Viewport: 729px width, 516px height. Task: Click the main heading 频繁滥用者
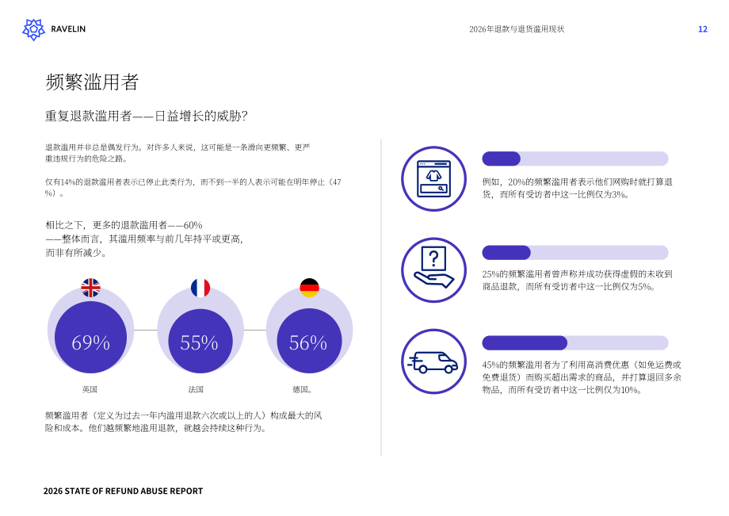[92, 82]
